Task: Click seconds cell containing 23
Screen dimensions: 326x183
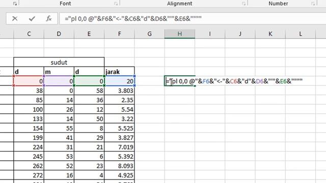Action: [89, 166]
